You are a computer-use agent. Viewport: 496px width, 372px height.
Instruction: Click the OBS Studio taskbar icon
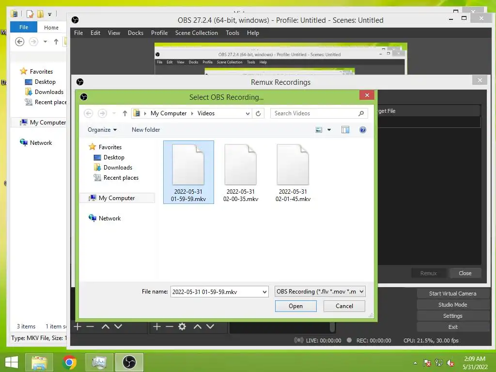(129, 362)
